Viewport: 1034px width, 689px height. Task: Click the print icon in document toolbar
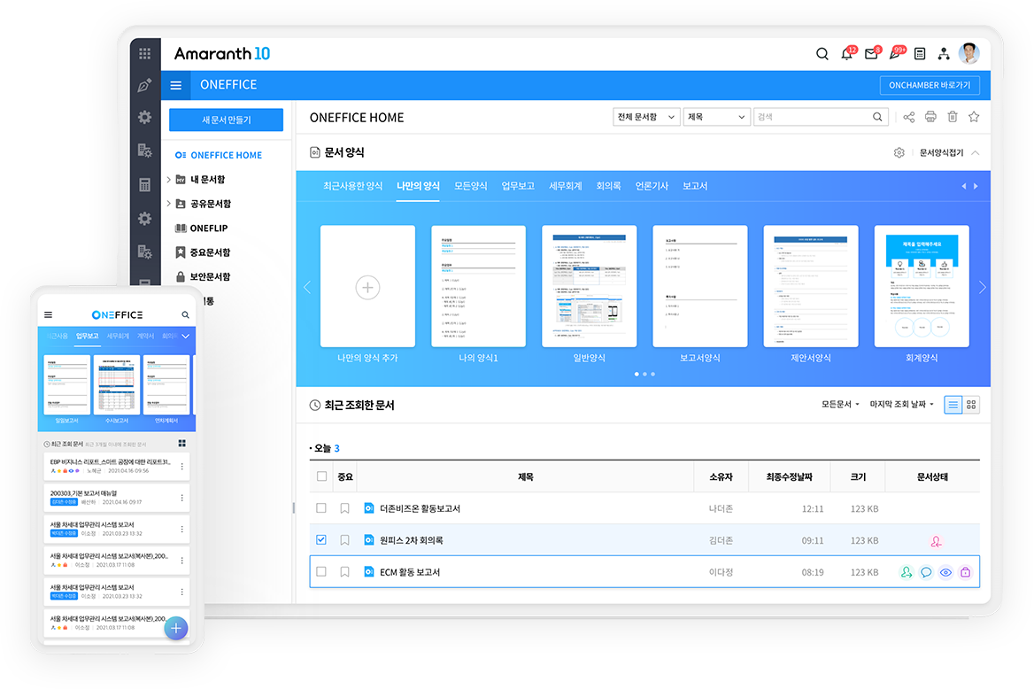[930, 117]
